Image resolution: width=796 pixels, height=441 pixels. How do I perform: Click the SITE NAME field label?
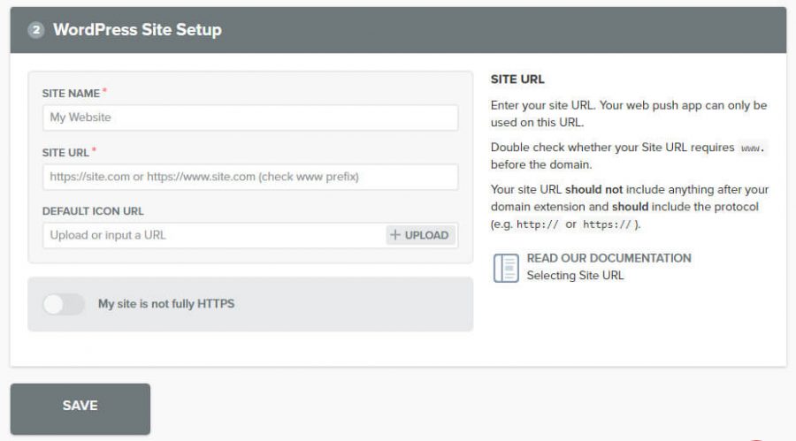pos(71,93)
